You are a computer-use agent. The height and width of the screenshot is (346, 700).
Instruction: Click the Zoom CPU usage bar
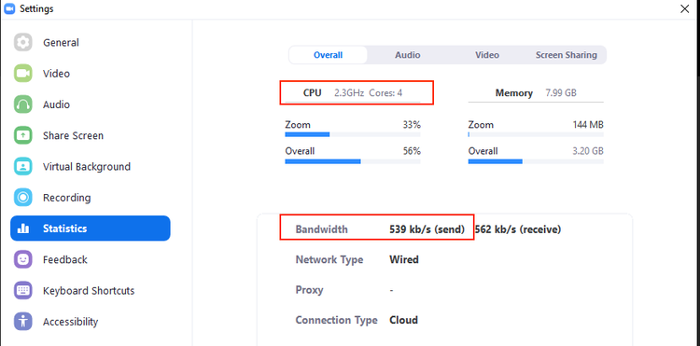pyautogui.click(x=353, y=134)
